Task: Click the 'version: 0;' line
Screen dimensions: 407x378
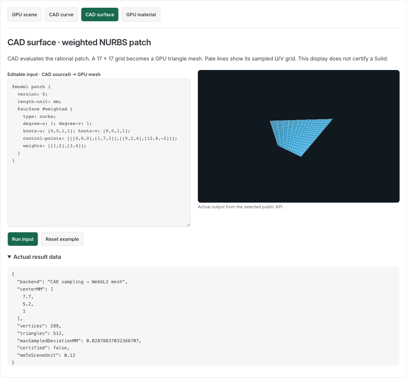Action: click(x=33, y=94)
